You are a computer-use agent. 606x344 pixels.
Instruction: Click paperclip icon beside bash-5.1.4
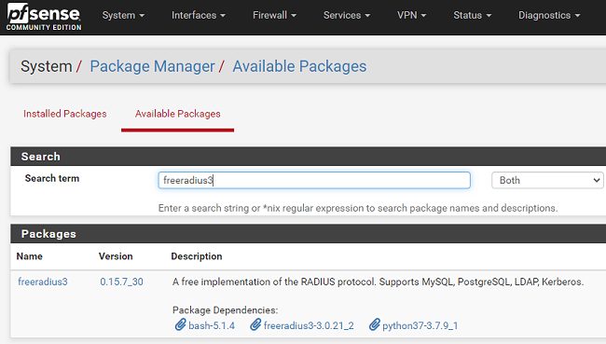[180, 324]
